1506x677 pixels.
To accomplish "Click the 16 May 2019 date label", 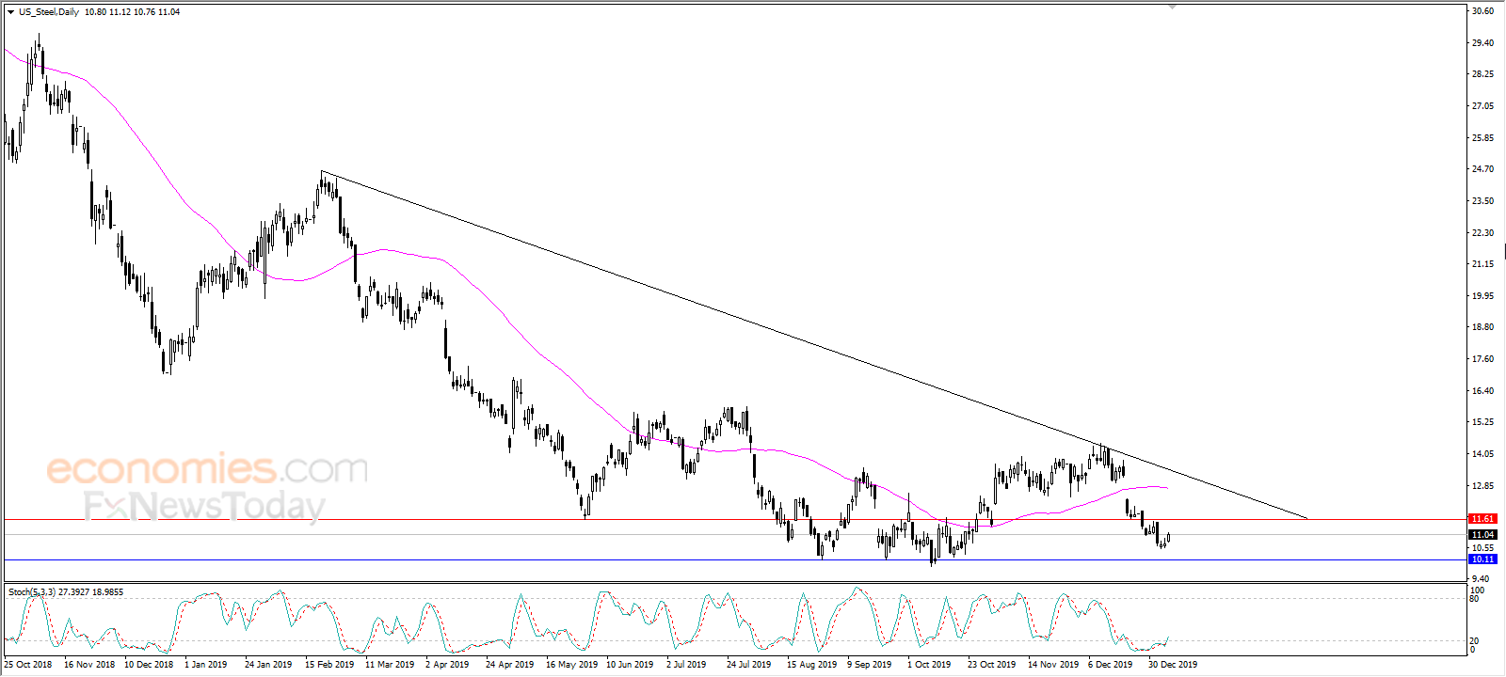I will click(571, 665).
